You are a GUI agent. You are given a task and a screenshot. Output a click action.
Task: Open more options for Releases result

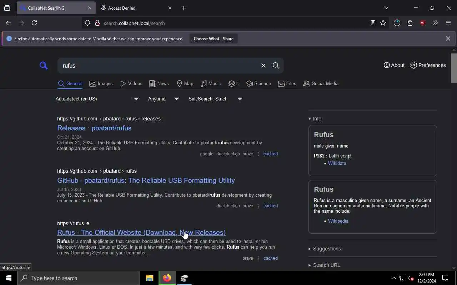pos(258,154)
